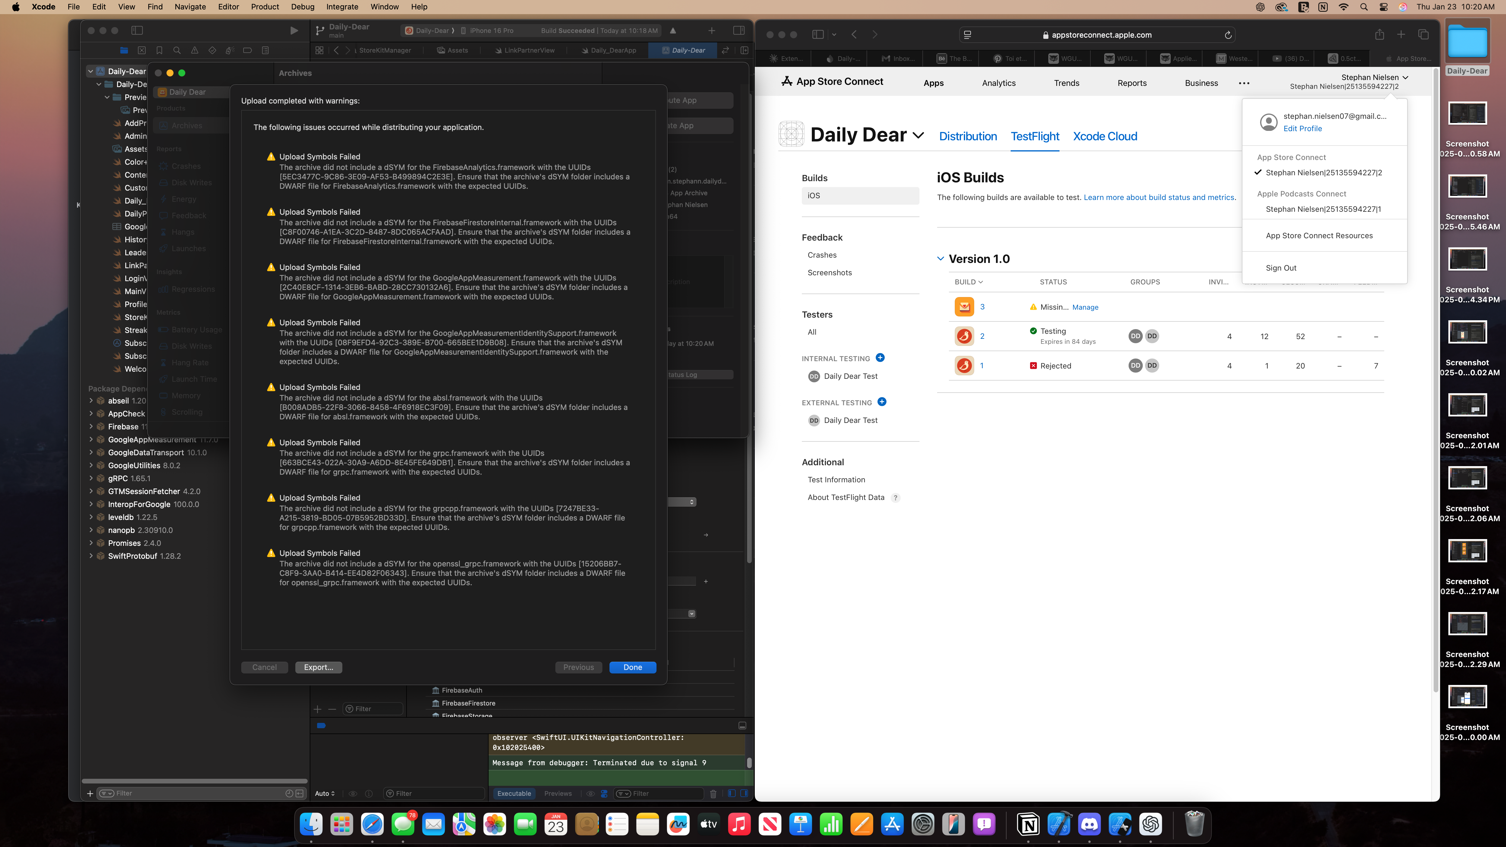Screen dimensions: 1506x847
Task: Open Discord from the Dock
Action: (1089, 824)
